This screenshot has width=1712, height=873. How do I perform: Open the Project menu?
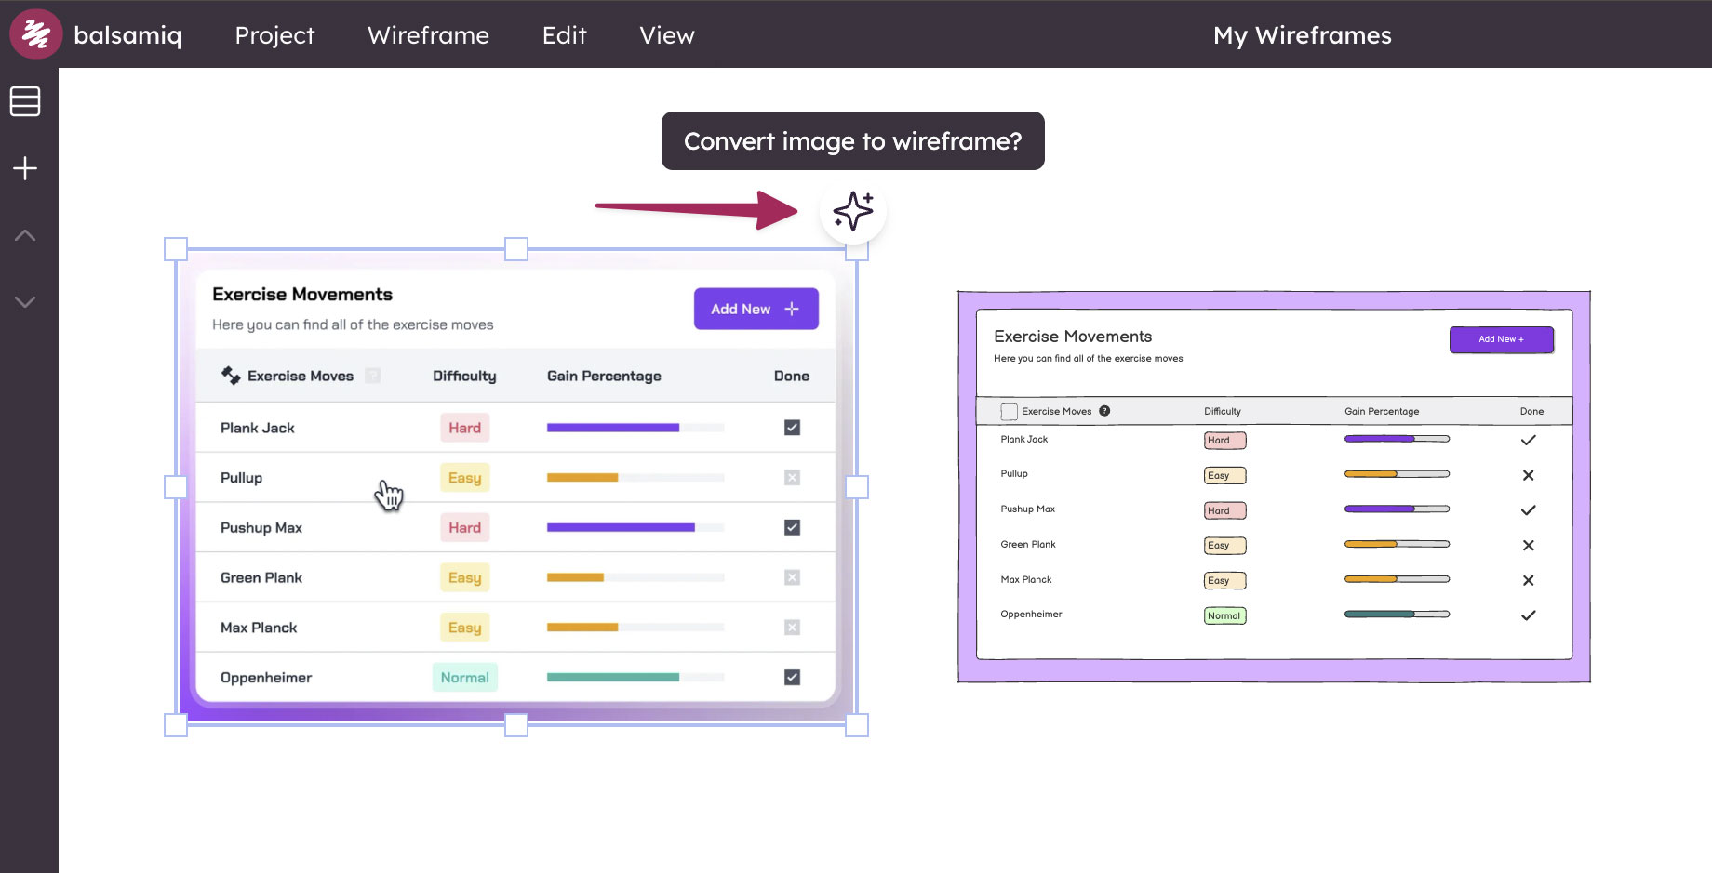point(274,35)
